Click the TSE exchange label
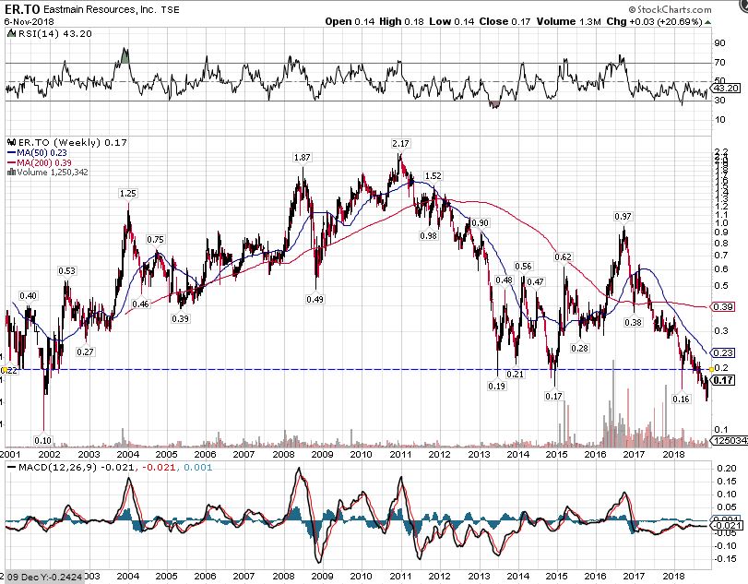The height and width of the screenshot is (584, 748). (x=170, y=9)
